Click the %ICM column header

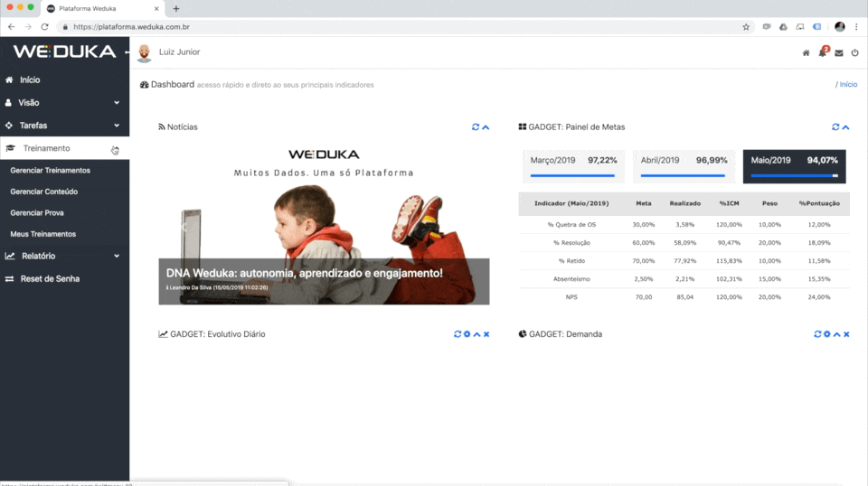pyautogui.click(x=729, y=203)
